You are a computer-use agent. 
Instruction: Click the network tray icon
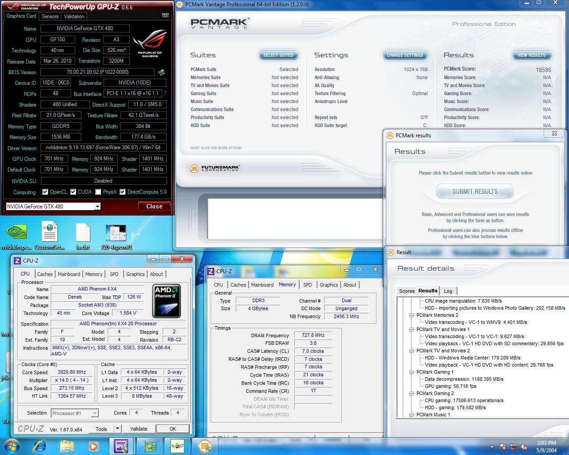(x=513, y=446)
